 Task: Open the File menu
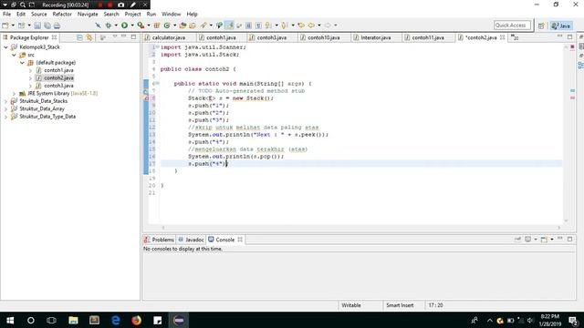click(x=6, y=15)
